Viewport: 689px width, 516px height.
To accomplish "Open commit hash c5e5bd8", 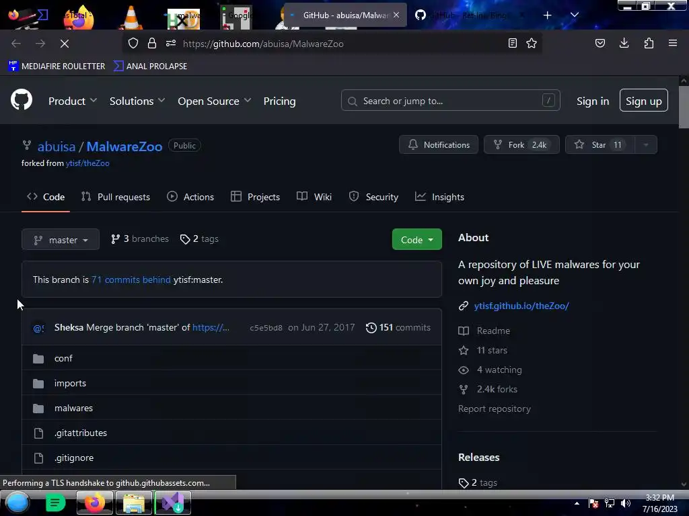I will [266, 328].
